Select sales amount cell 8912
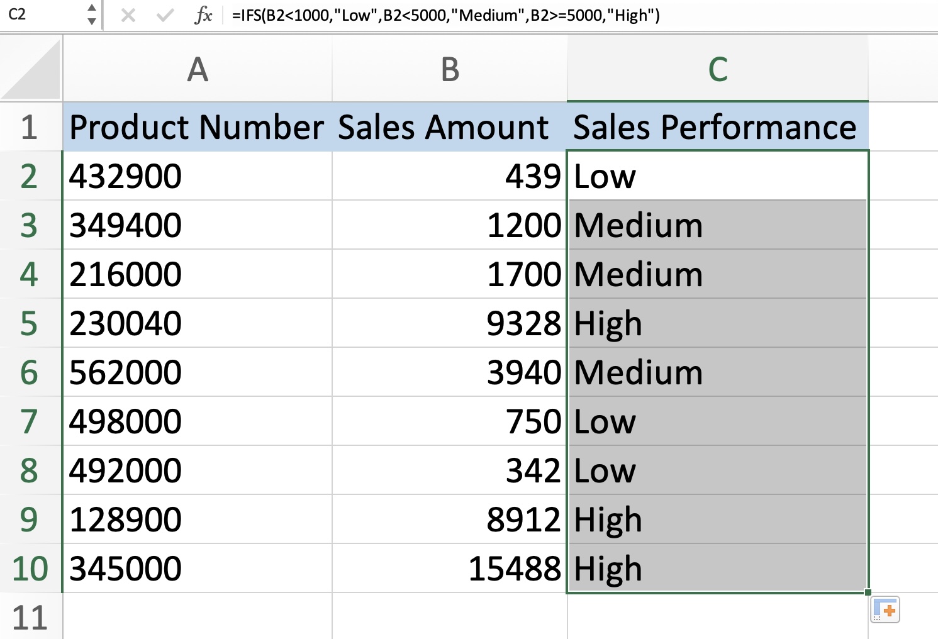 [450, 520]
